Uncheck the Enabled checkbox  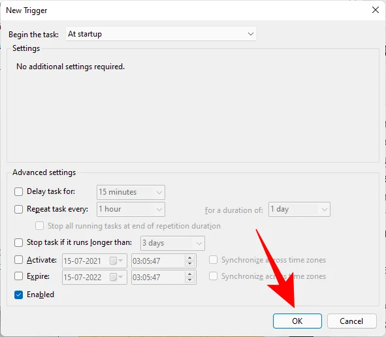tap(19, 295)
